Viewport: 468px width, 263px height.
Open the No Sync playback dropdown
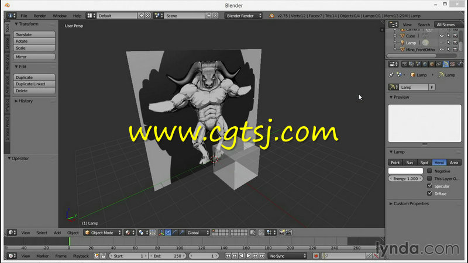tap(287, 256)
